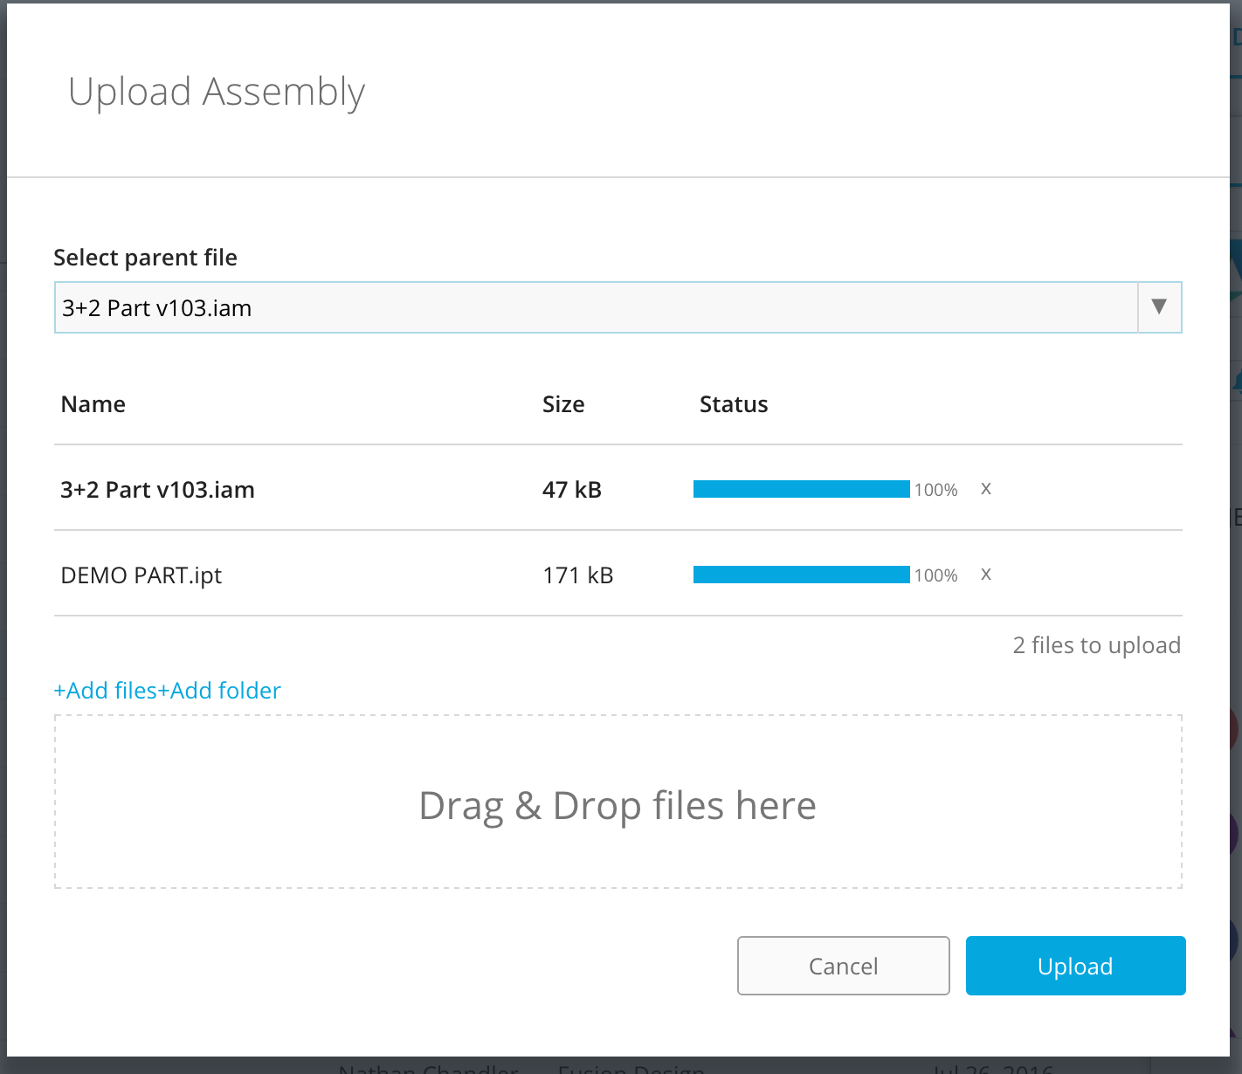Viewport: 1242px width, 1074px height.
Task: Click the 171 kB size value
Action: 578,575
